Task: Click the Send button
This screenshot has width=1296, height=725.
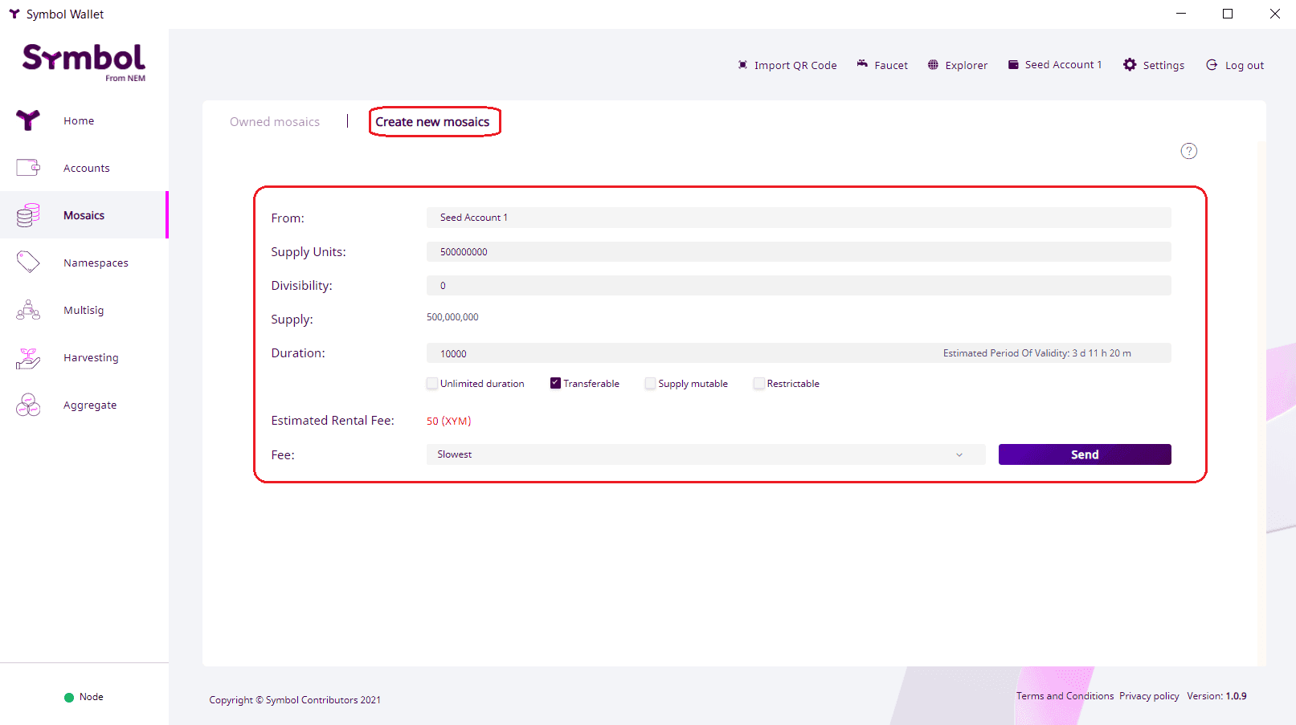Action: click(x=1085, y=454)
